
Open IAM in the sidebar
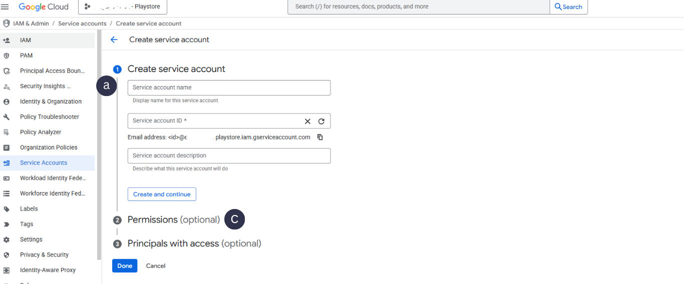26,40
